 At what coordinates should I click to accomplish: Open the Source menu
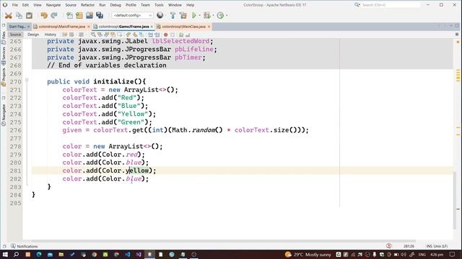[x=71, y=5]
